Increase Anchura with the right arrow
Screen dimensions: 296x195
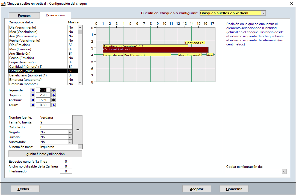click(54, 100)
